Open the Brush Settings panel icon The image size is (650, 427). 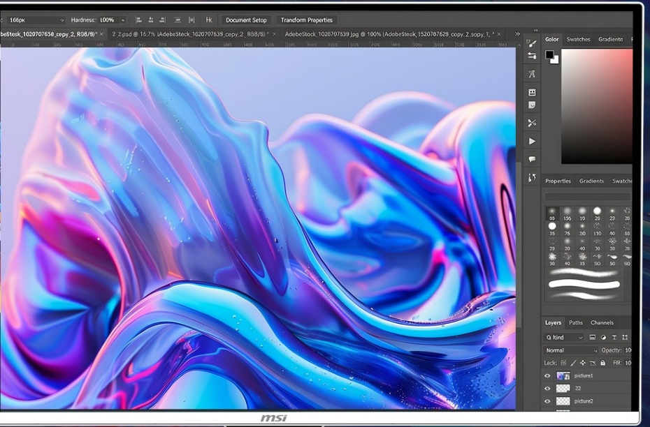(x=533, y=43)
